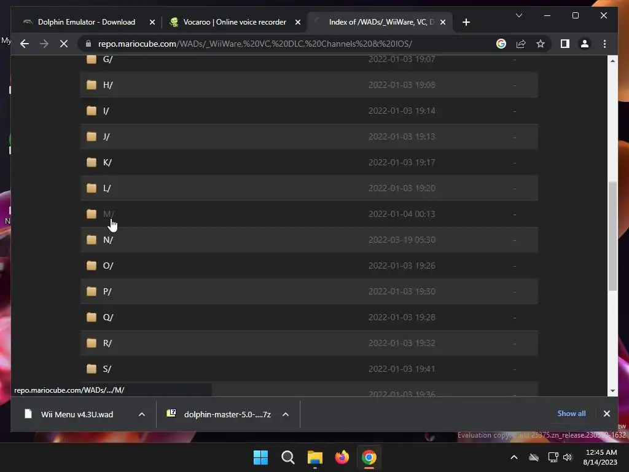Open the S/ folder link

(107, 369)
